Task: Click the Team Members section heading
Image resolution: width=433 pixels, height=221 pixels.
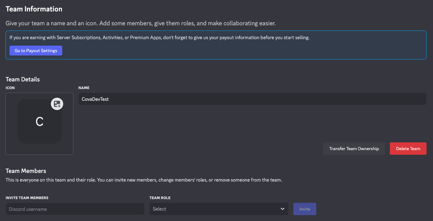Action: coord(26,171)
